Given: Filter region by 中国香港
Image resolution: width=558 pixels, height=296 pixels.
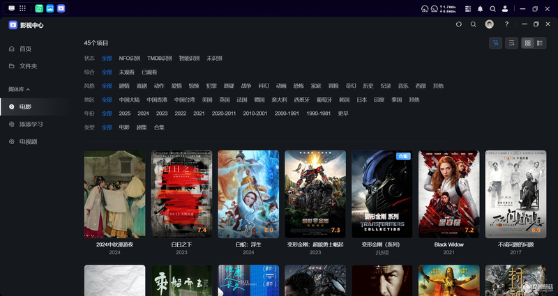Looking at the screenshot, I should coord(157,100).
